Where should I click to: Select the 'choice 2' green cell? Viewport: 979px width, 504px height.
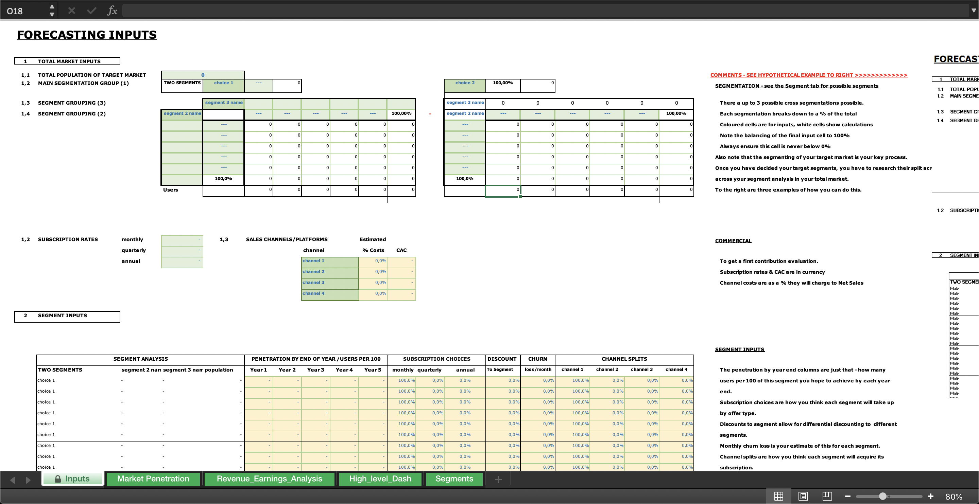465,86
